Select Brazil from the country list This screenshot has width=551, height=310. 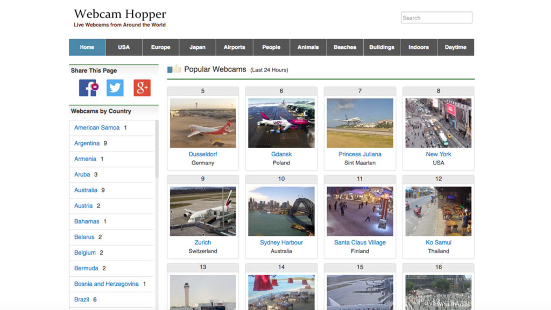coord(82,299)
